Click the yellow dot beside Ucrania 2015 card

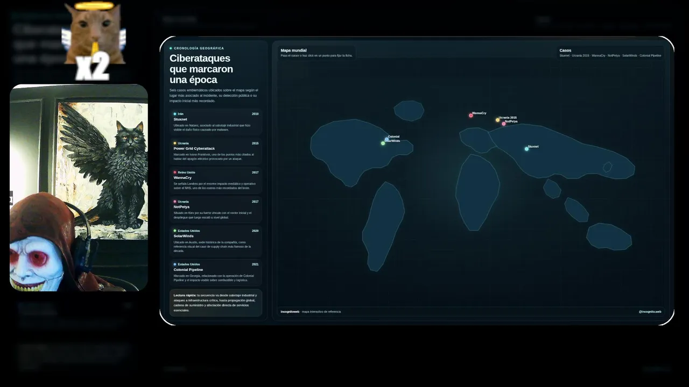point(175,144)
